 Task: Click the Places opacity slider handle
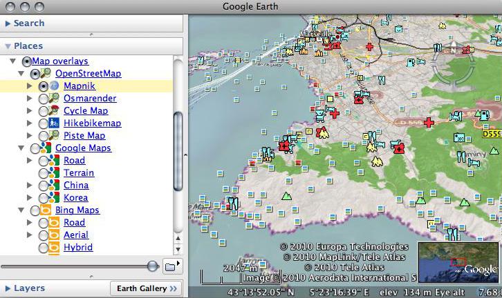point(153,266)
